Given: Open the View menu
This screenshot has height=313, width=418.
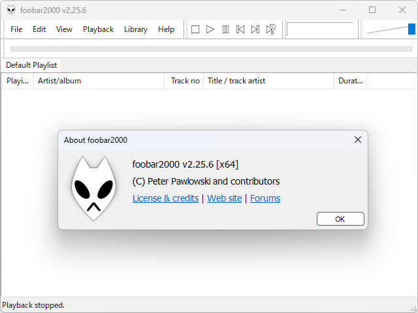Looking at the screenshot, I should 64,29.
